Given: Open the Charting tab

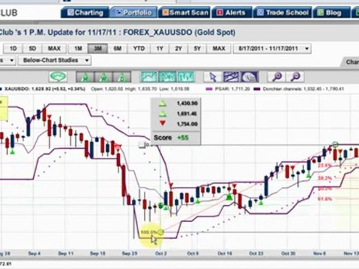Looking at the screenshot, I should 85,13.
